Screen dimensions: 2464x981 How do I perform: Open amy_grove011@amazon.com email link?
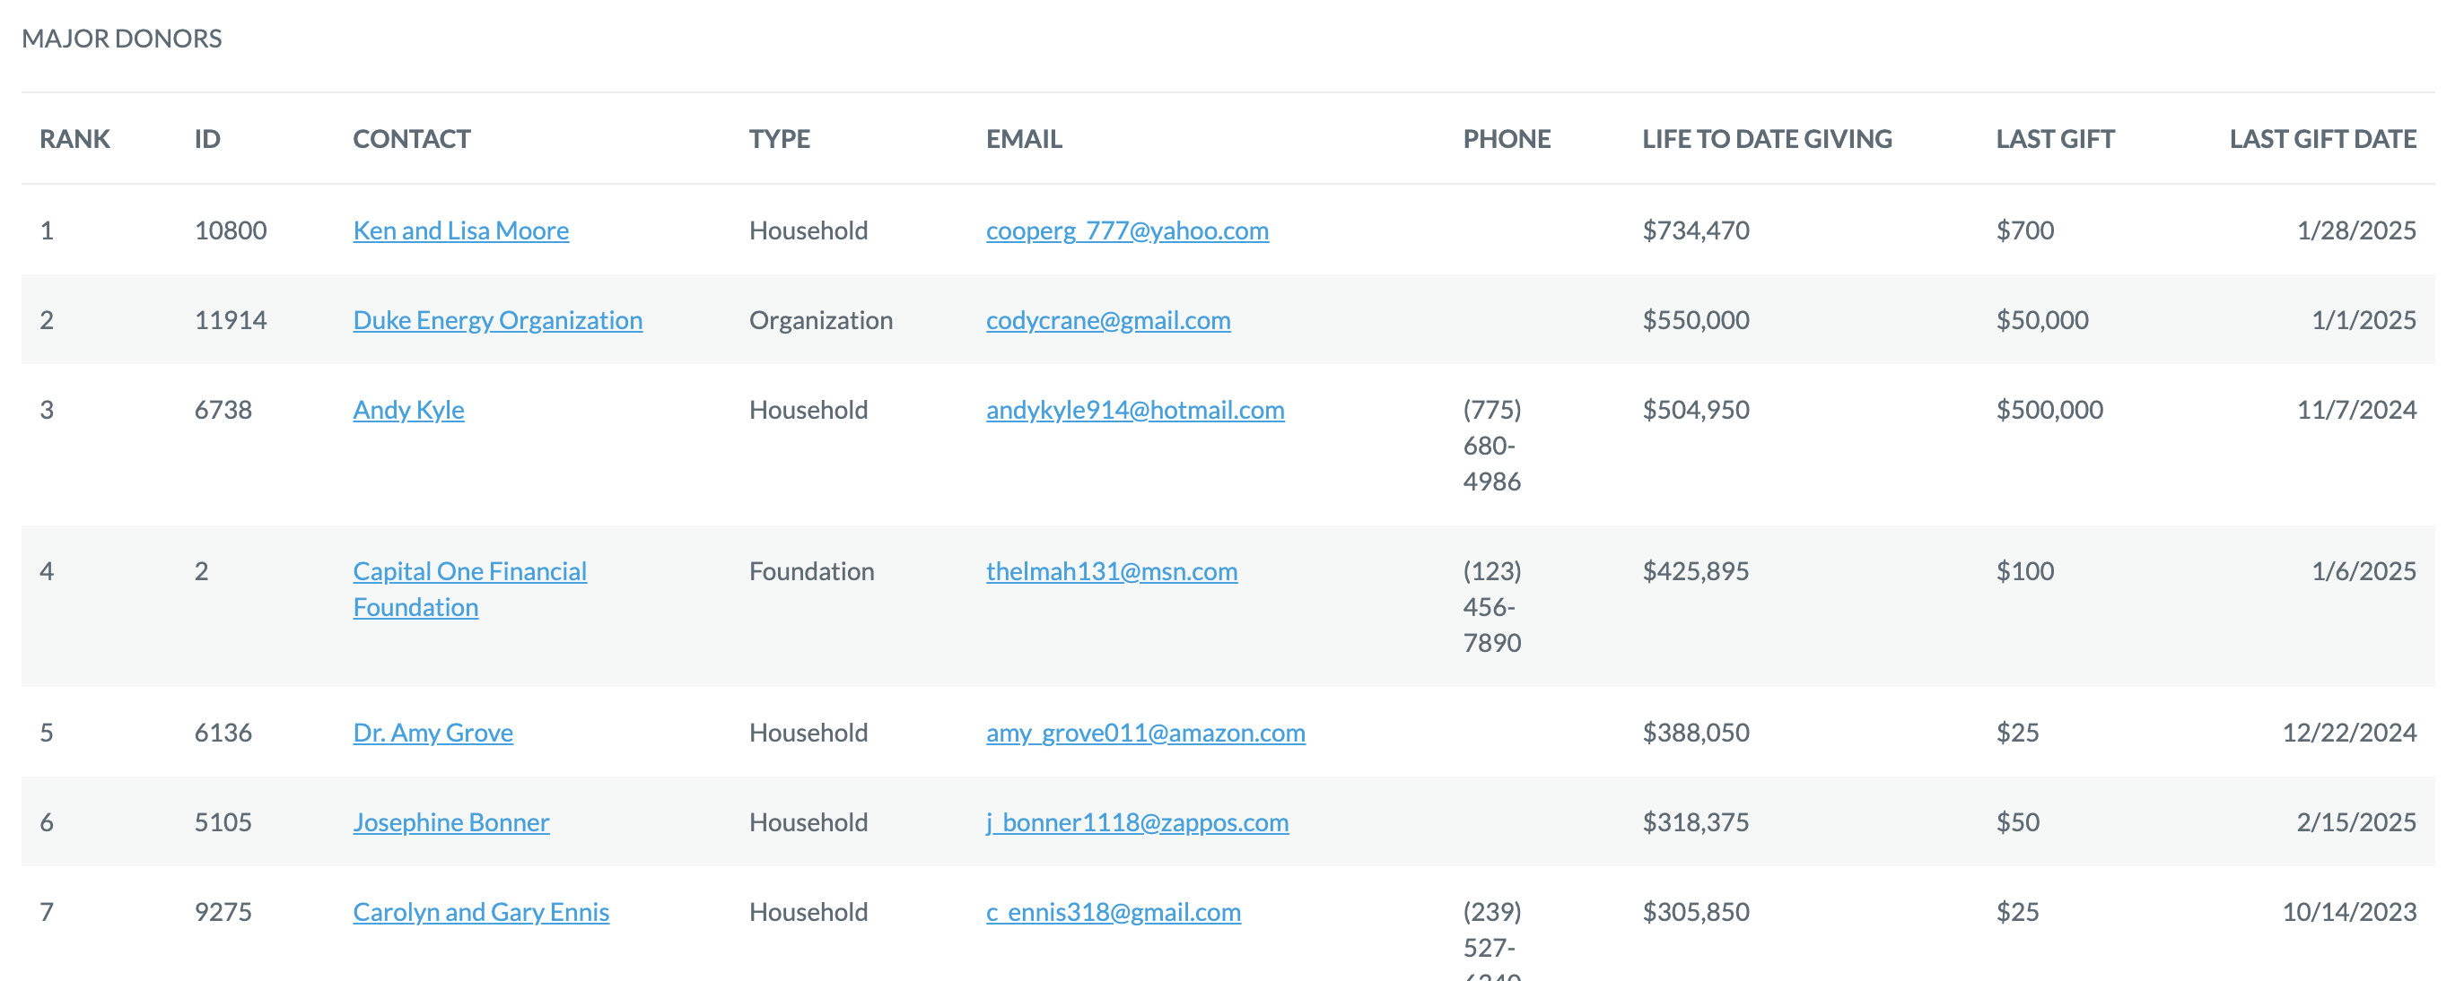pyautogui.click(x=1145, y=733)
